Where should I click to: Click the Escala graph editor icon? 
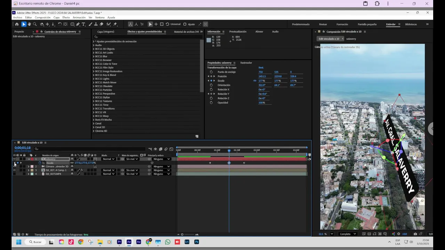[43, 163]
